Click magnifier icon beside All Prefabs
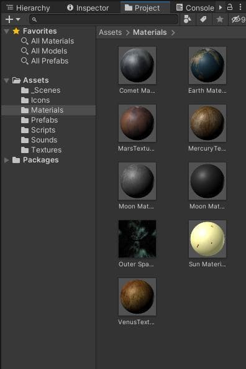The width and height of the screenshot is (246, 369). click(24, 61)
